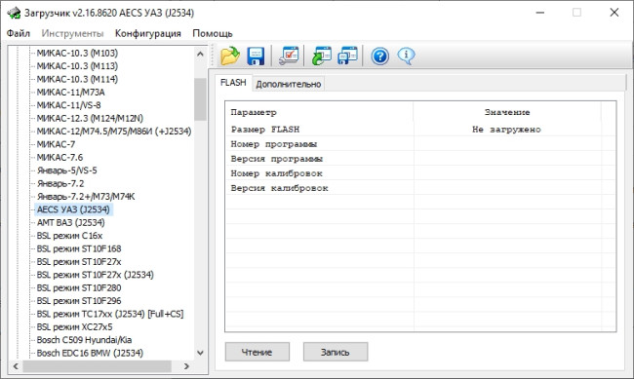Select Январь-5/VS-5 entry
This screenshot has width=634, height=379.
tap(67, 171)
